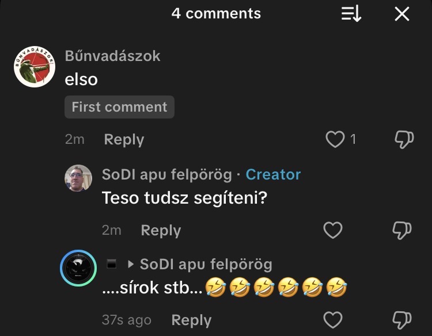Open the Bűnvadászok username link
Screen dimensions: 432x336
coord(112,56)
